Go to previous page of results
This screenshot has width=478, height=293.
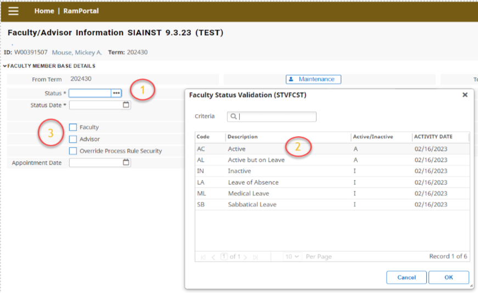click(213, 257)
